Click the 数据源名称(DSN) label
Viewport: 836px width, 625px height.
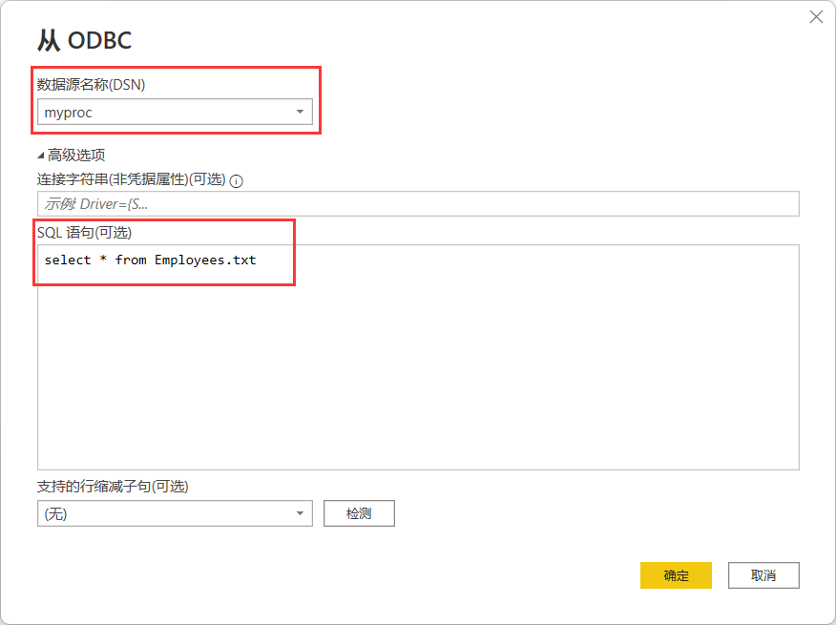(91, 84)
